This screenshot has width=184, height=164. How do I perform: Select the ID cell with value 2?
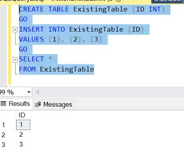pos(23,135)
